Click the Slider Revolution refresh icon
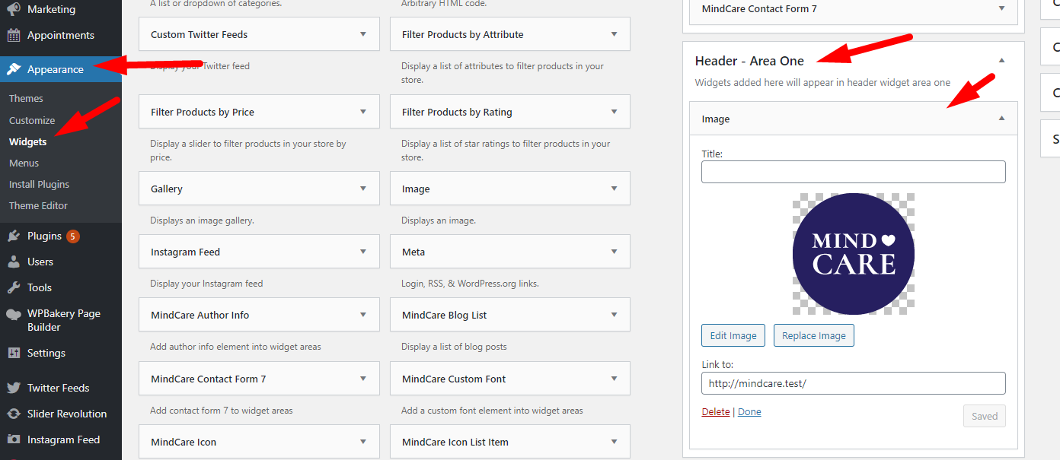This screenshot has width=1060, height=460. pyautogui.click(x=14, y=414)
